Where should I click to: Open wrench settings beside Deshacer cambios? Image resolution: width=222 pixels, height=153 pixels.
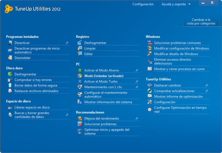207,85
